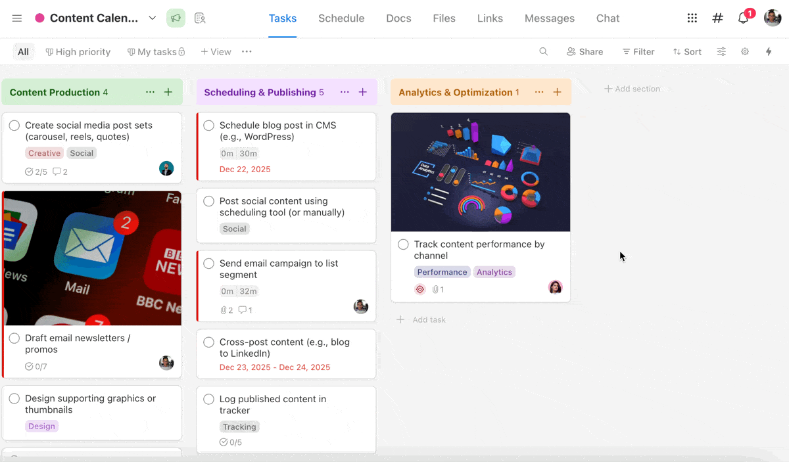
Task: Click assignee avatar on Send email campaign card
Action: coord(361,306)
